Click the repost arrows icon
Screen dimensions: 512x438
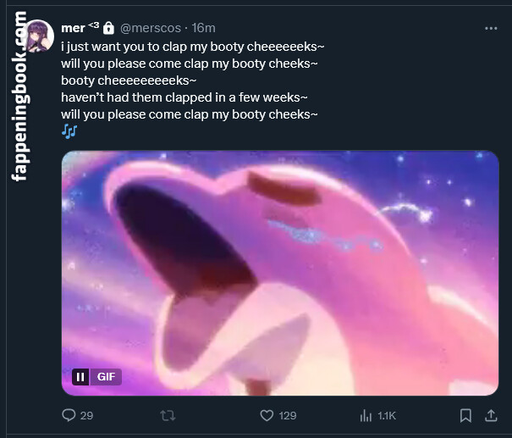point(168,415)
